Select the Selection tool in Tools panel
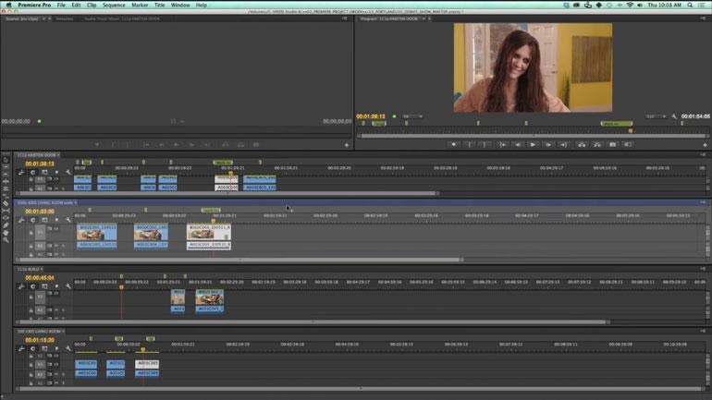712x400 pixels. (6, 160)
